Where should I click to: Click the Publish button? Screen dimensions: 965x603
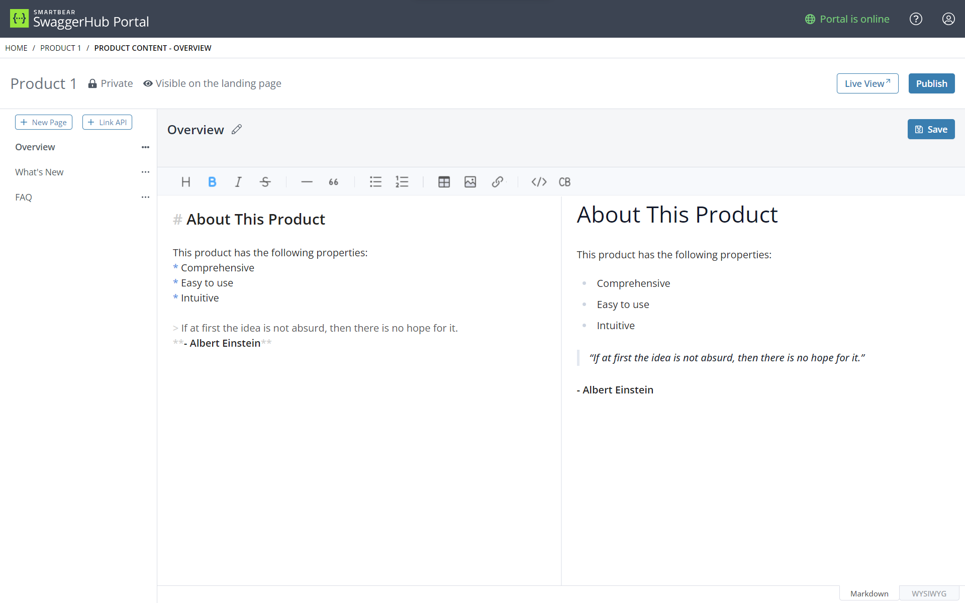tap(931, 83)
